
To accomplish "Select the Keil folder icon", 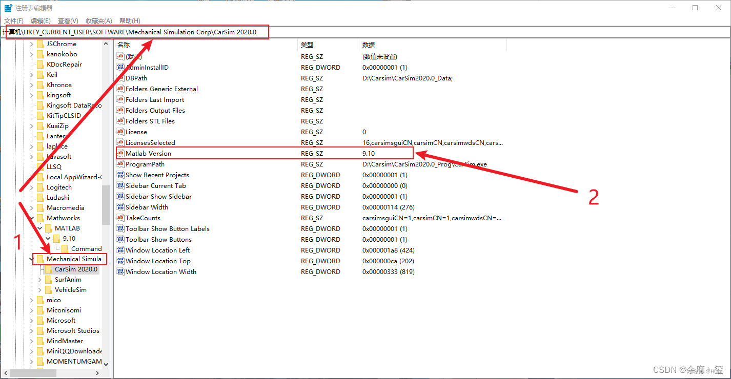I will coord(40,74).
